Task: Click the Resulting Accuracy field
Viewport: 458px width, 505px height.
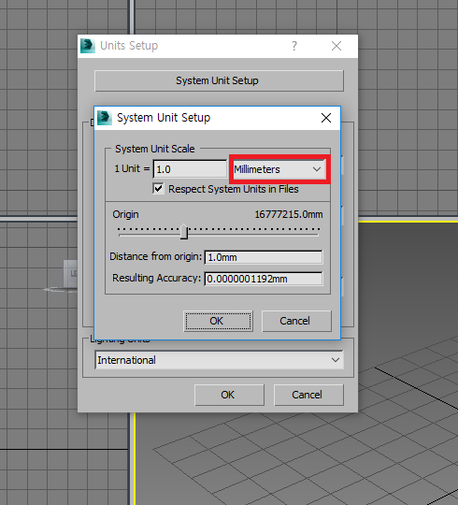Action: 264,279
